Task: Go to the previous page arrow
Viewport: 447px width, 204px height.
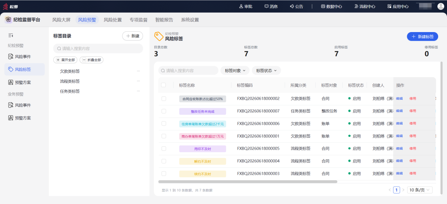Action: (390, 190)
